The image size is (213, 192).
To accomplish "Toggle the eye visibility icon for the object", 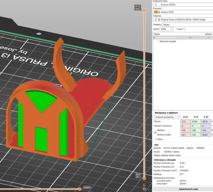I will [190, 37].
